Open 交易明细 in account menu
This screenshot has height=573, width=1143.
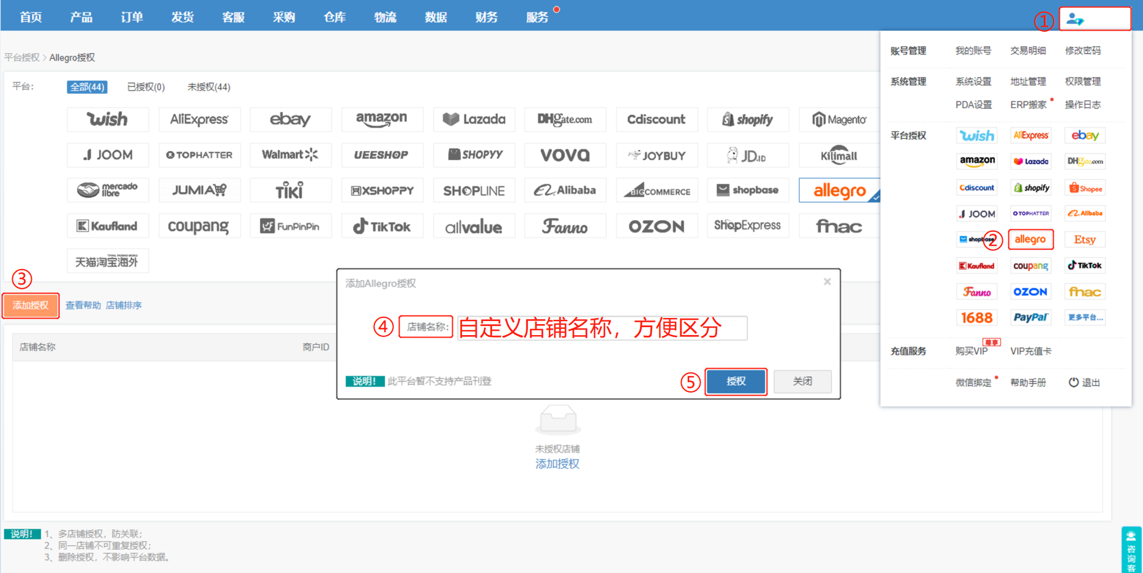(x=1028, y=51)
